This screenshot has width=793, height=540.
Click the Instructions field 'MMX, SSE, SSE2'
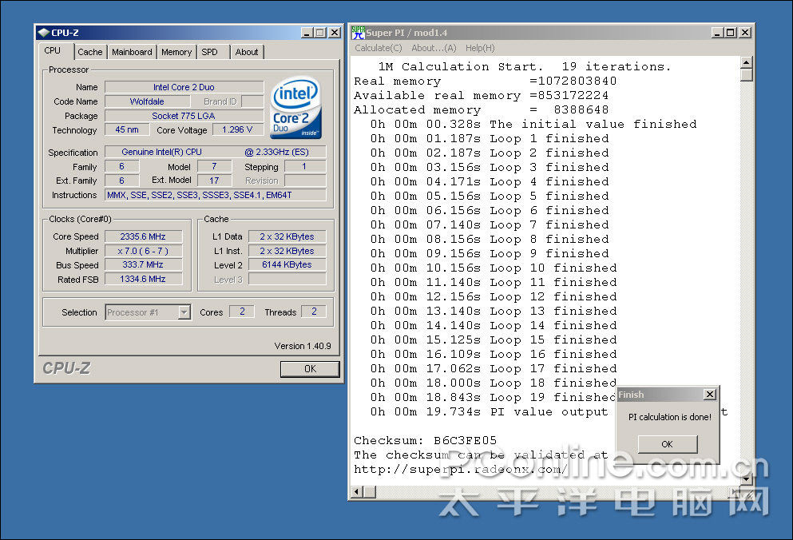[x=216, y=195]
